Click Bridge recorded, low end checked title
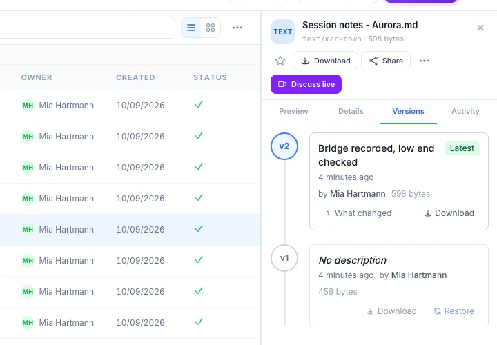This screenshot has height=345, width=497. pos(376,155)
